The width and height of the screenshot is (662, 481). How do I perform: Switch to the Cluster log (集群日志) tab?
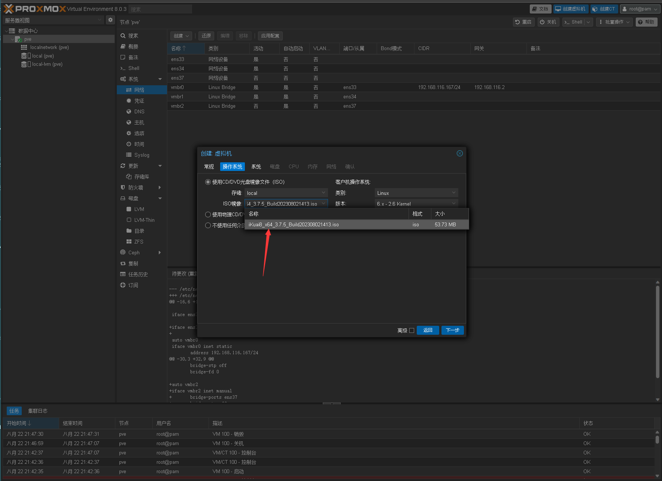pos(38,411)
